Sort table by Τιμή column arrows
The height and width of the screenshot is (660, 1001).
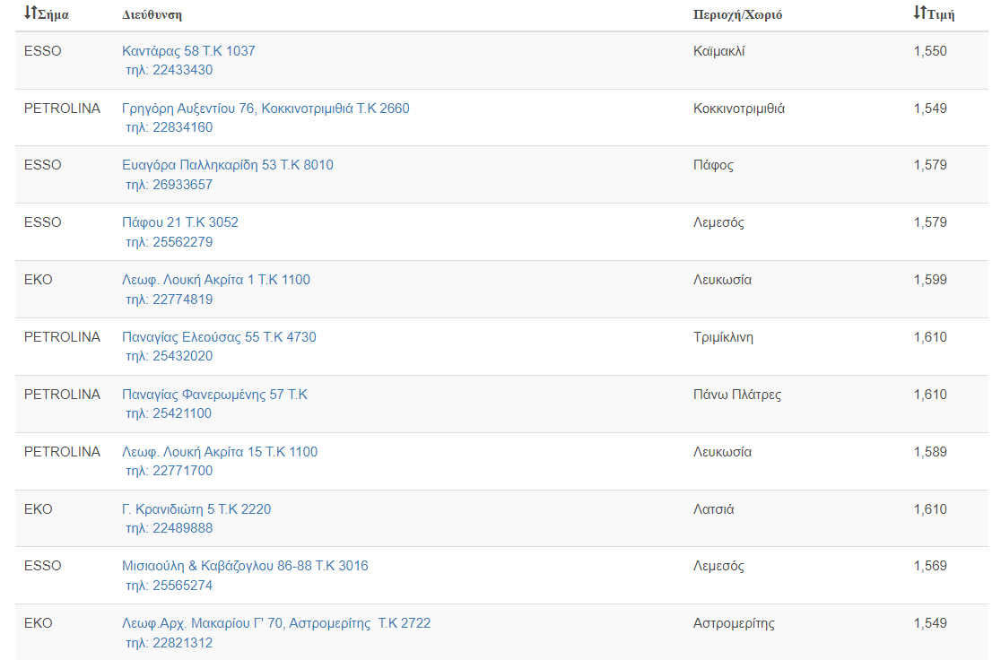[x=919, y=13]
